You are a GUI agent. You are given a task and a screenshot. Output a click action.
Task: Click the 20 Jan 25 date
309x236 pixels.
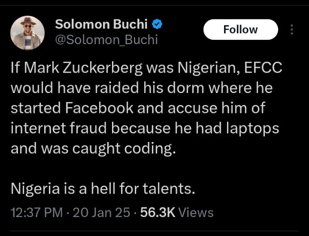point(101,212)
